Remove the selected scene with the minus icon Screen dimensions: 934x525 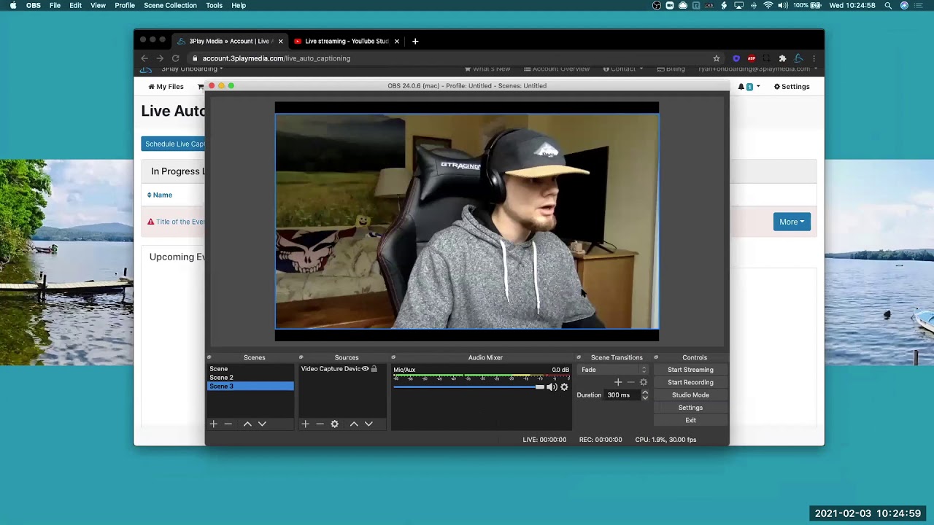pyautogui.click(x=228, y=424)
